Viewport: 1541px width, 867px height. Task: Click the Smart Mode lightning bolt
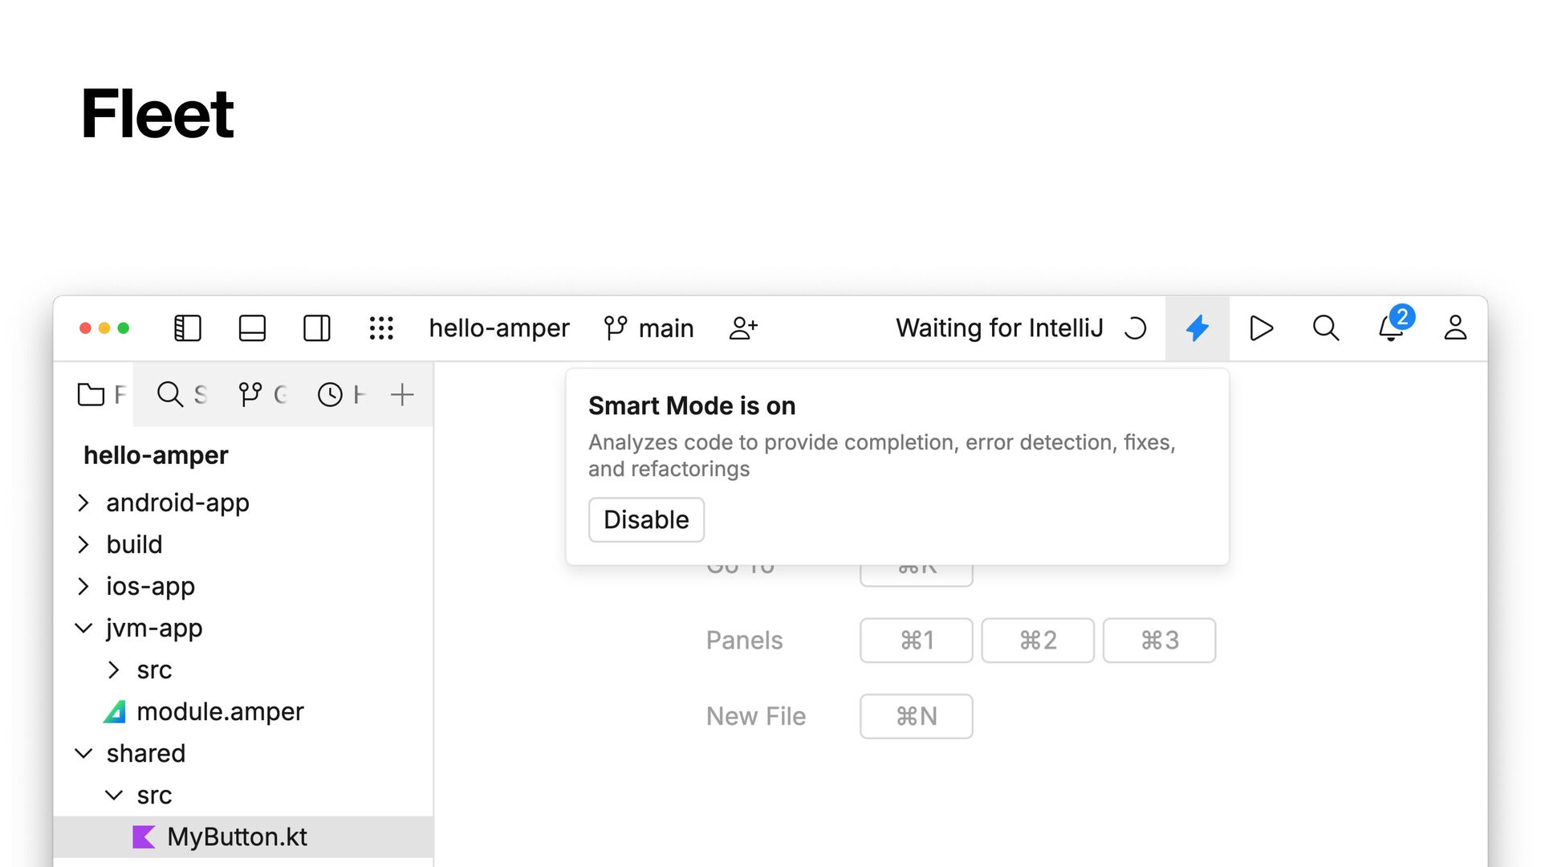coord(1197,328)
